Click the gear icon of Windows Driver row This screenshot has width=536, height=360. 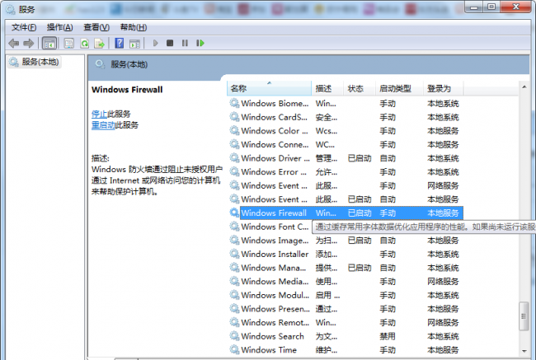click(234, 158)
